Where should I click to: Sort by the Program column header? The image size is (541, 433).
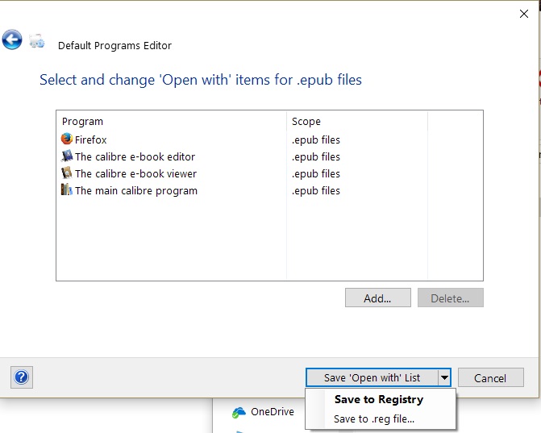pos(83,121)
